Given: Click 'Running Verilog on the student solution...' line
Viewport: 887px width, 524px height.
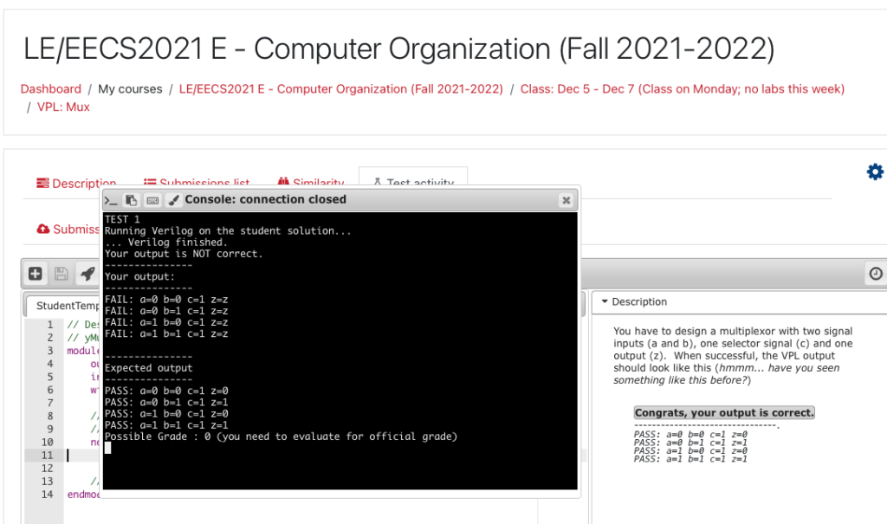Looking at the screenshot, I should point(228,231).
